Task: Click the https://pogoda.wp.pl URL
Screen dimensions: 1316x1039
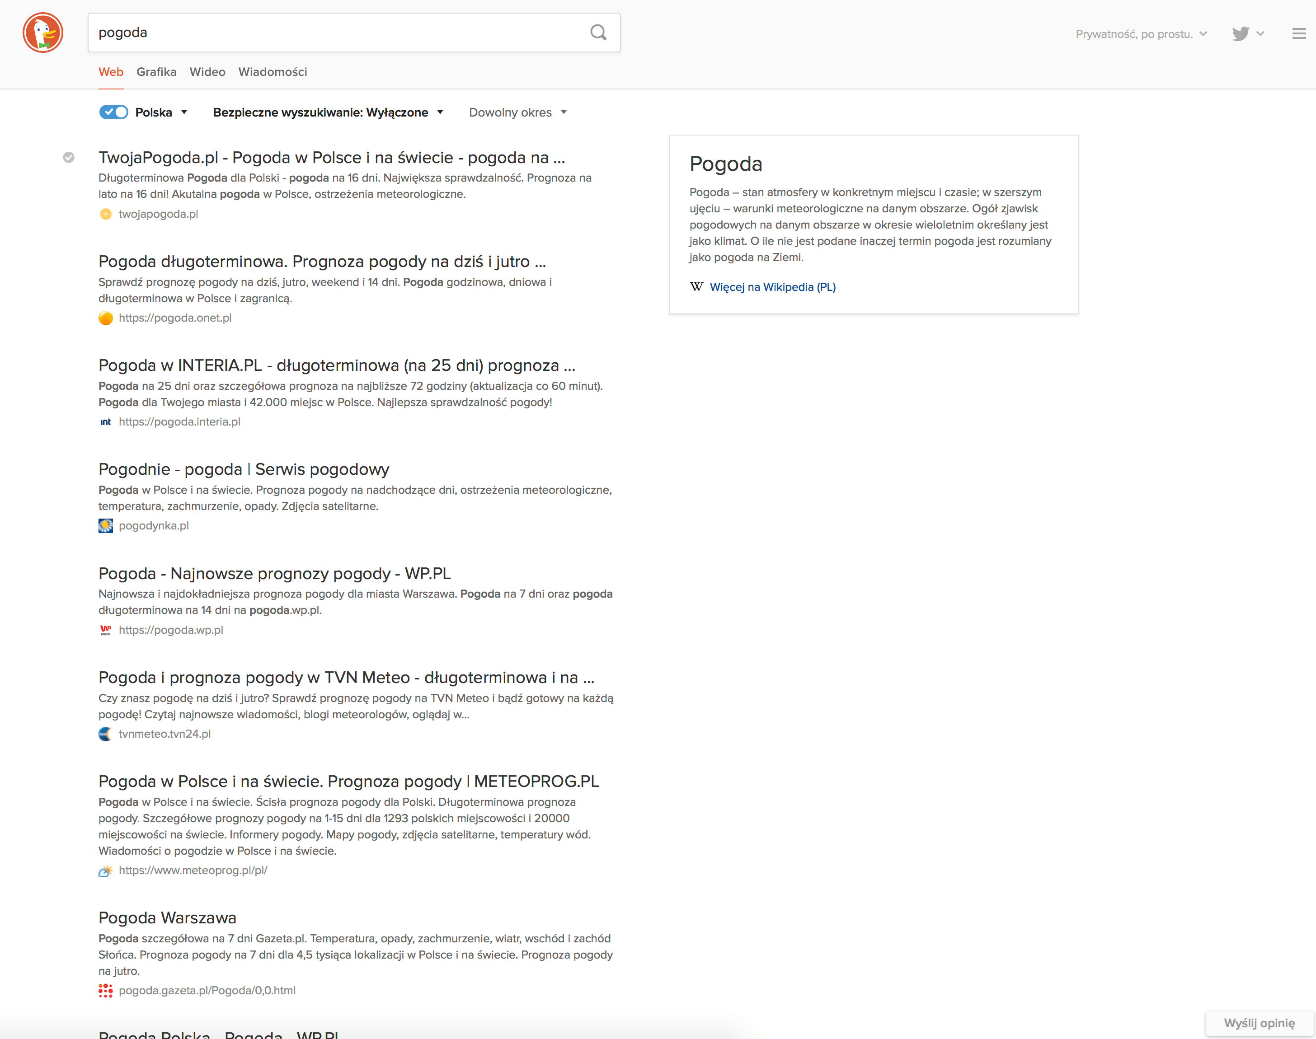Action: click(x=171, y=630)
